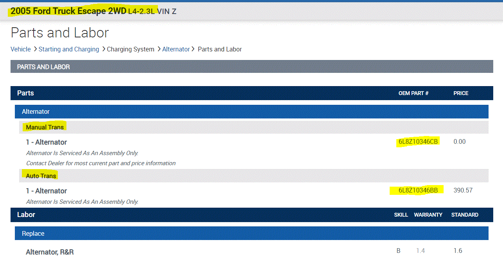The image size is (503, 279).
Task: Select the Alternator, R&R labor row
Action: (x=50, y=252)
